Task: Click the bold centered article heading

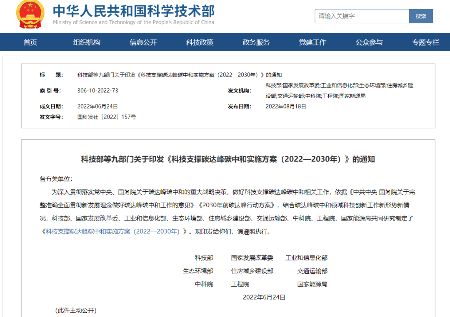Action: click(228, 159)
